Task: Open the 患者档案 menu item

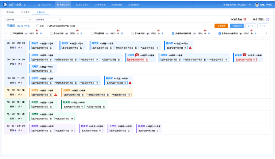Action: pyautogui.click(x=100, y=5)
